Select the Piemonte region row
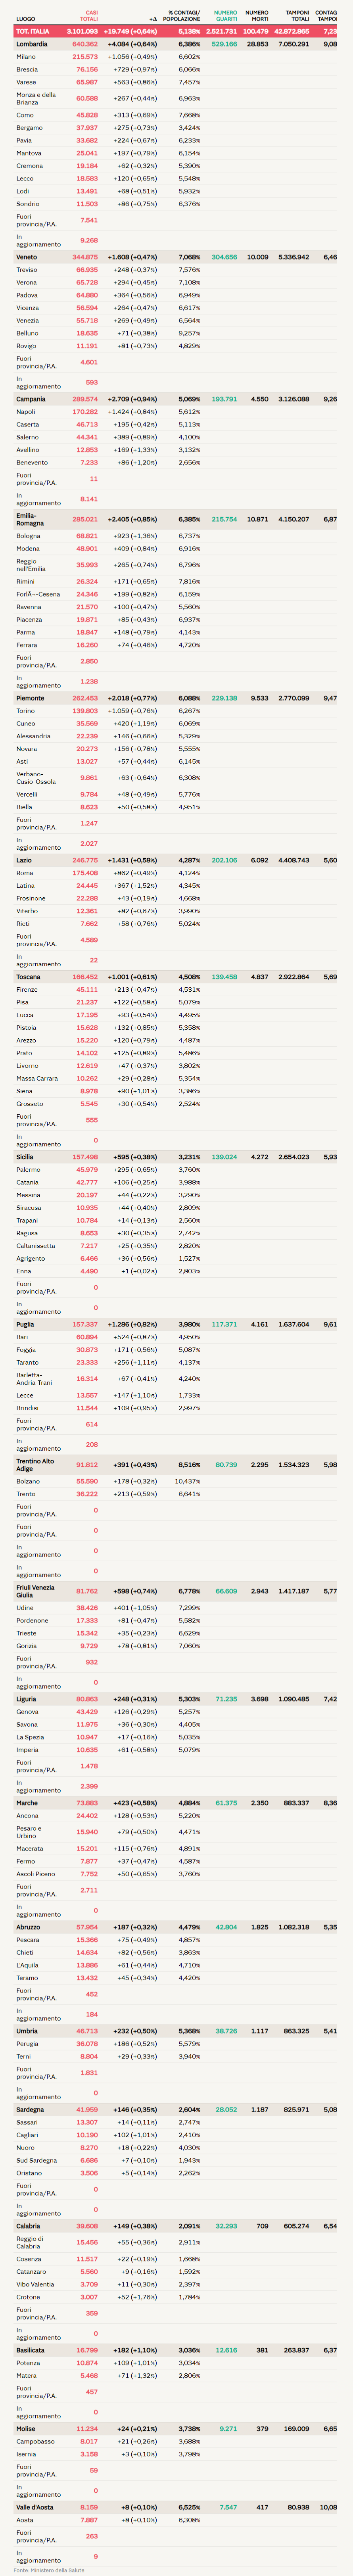This screenshot has height=2576, width=353. 31,698
